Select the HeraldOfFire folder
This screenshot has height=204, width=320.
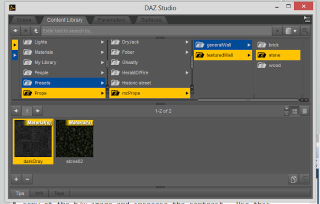[150, 72]
